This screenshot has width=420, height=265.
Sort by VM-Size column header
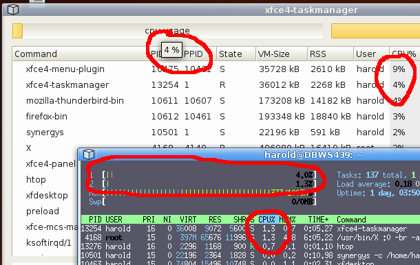coord(281,54)
